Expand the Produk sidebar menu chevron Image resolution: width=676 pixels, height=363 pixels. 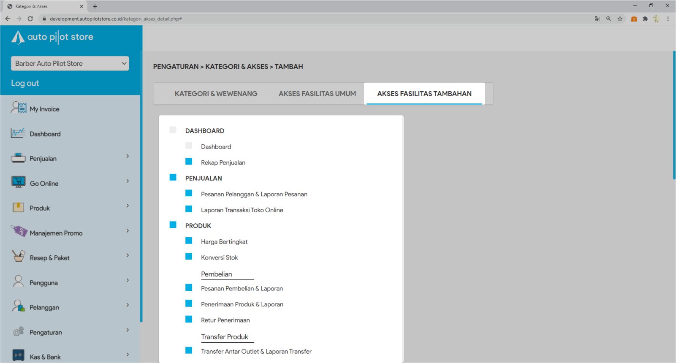(128, 206)
